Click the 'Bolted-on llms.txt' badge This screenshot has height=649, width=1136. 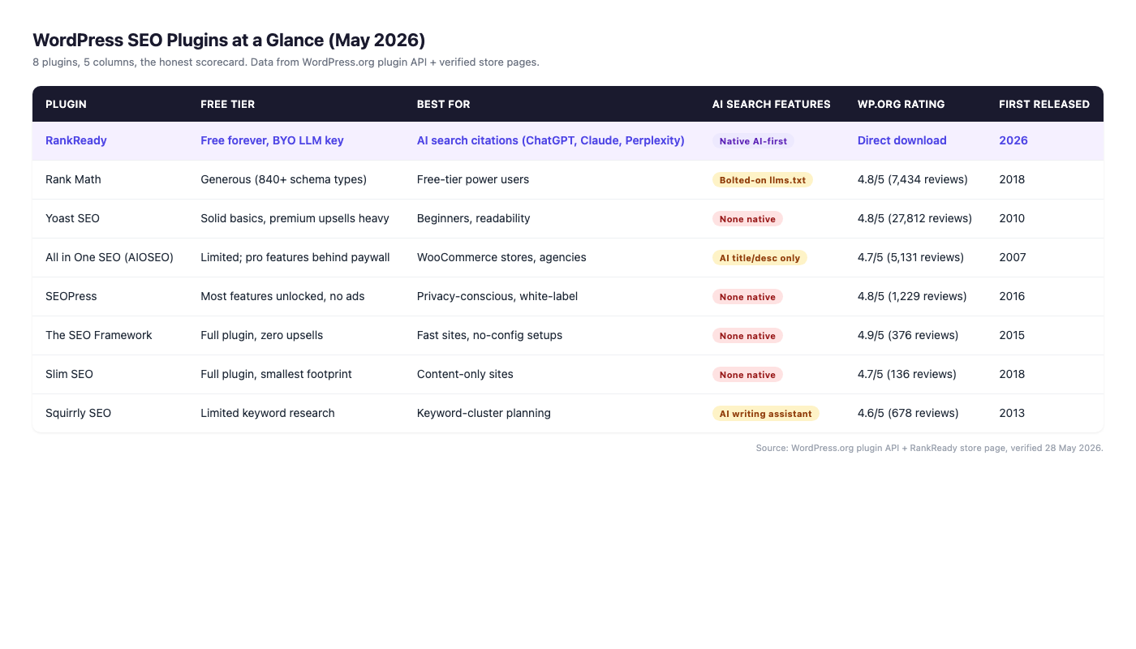pyautogui.click(x=763, y=180)
